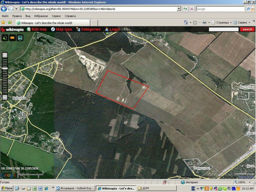Open the Страница command bar menu
Screen dimensions: 256x192
tap(221, 23)
